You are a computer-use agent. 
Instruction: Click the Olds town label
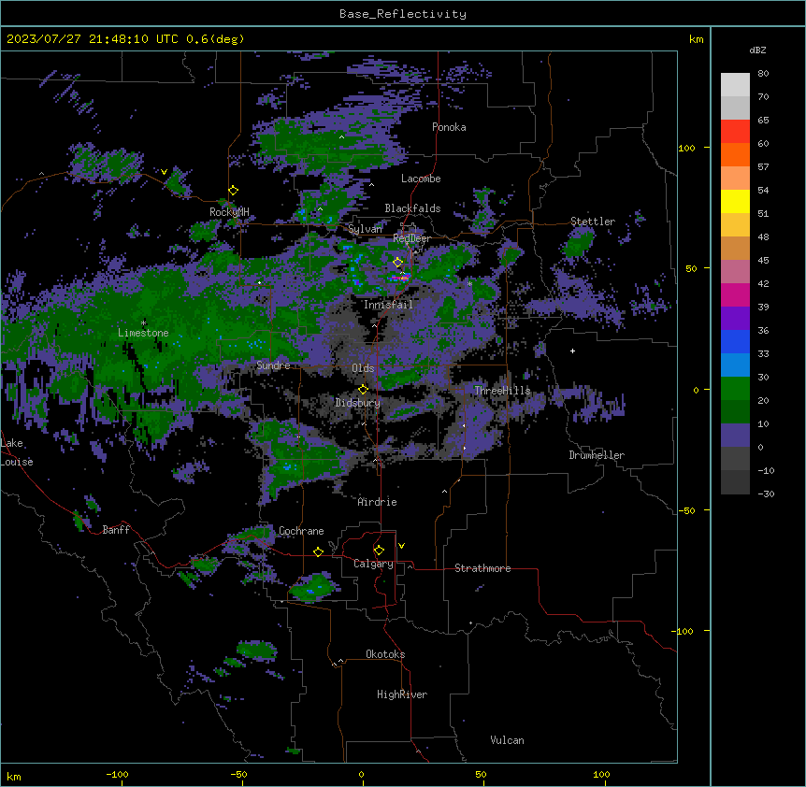click(x=363, y=368)
